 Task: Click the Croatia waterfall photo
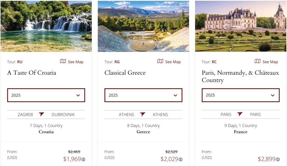click(x=46, y=26)
